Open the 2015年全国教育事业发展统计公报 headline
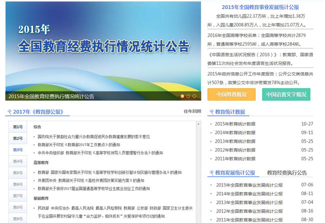This screenshot has height=223, width=325. [260, 7]
